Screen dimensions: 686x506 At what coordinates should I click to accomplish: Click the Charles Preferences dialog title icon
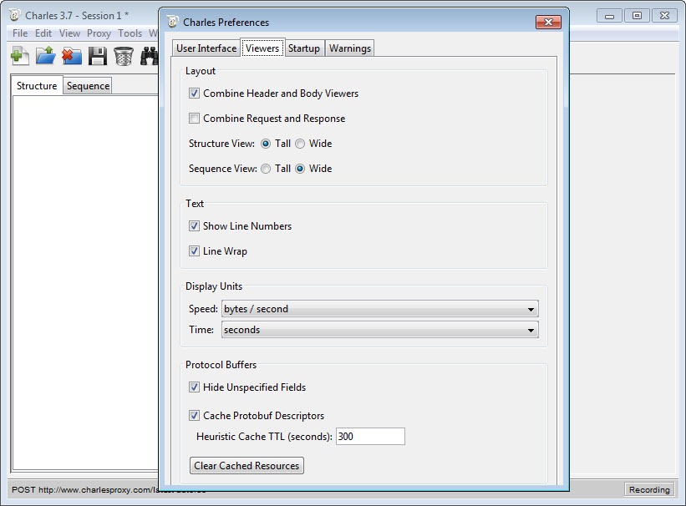pos(173,22)
